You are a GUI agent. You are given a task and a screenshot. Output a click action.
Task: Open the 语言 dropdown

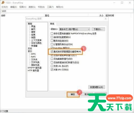pyautogui.click(x=75, y=29)
